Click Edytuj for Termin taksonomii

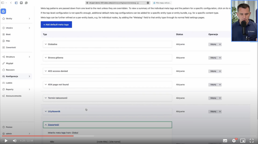(213, 98)
